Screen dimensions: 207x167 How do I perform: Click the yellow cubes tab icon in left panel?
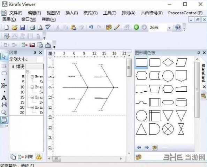tap(39, 157)
